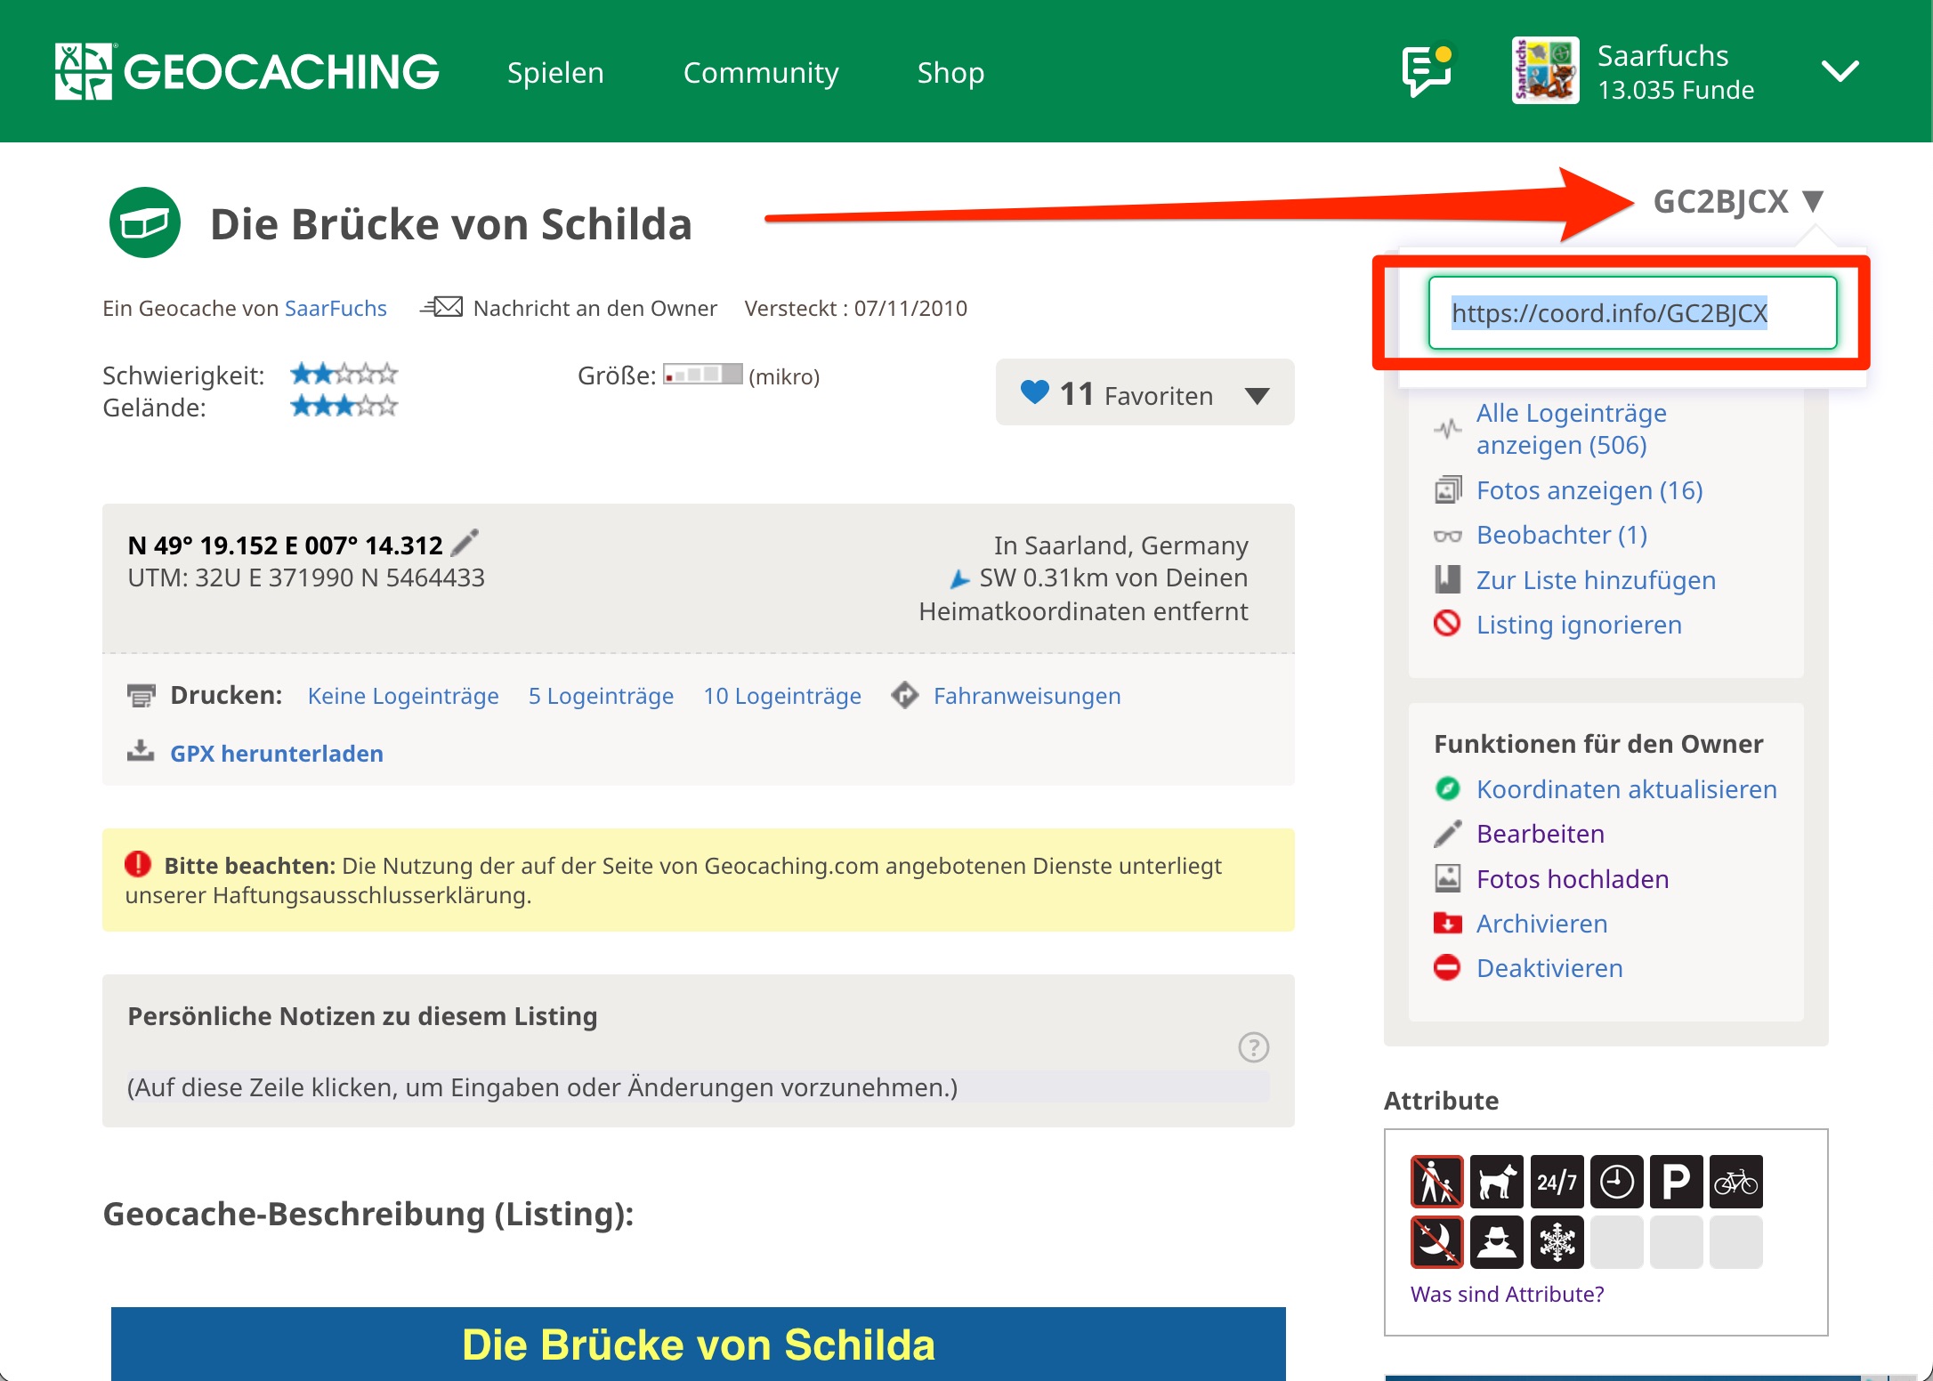Click the red warning exclamation icon
The image size is (1933, 1381).
tap(138, 864)
